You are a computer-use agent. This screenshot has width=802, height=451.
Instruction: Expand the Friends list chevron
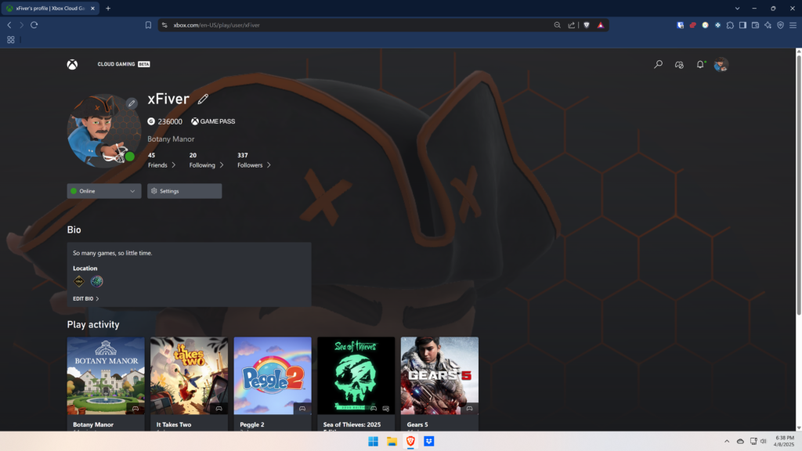point(172,165)
